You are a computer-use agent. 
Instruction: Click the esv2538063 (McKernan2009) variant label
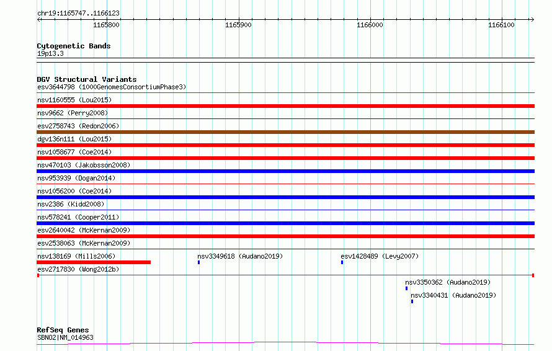84,243
